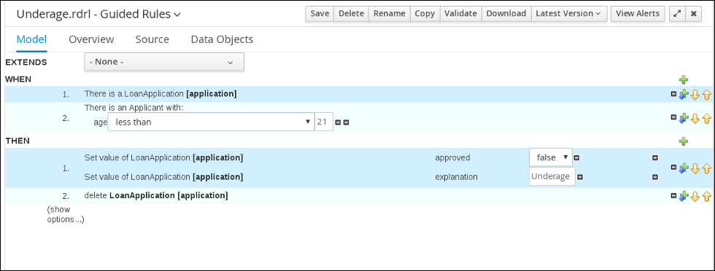This screenshot has width=715, height=271.
Task: Move LoanApplication condition row down
Action: click(695, 95)
